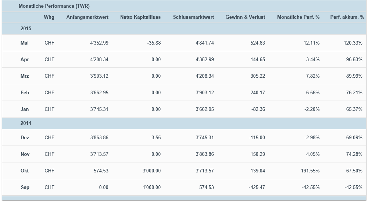Click the Gewinn & Verlust column header
The height and width of the screenshot is (203, 368).
click(x=245, y=17)
